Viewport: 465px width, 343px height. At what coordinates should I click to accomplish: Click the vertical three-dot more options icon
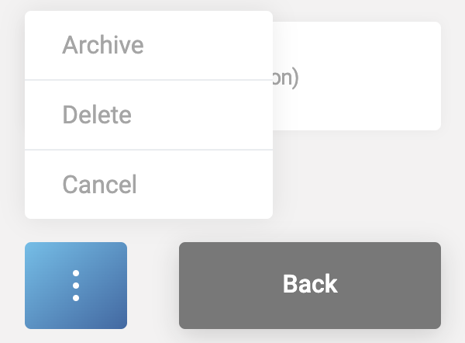[76, 286]
